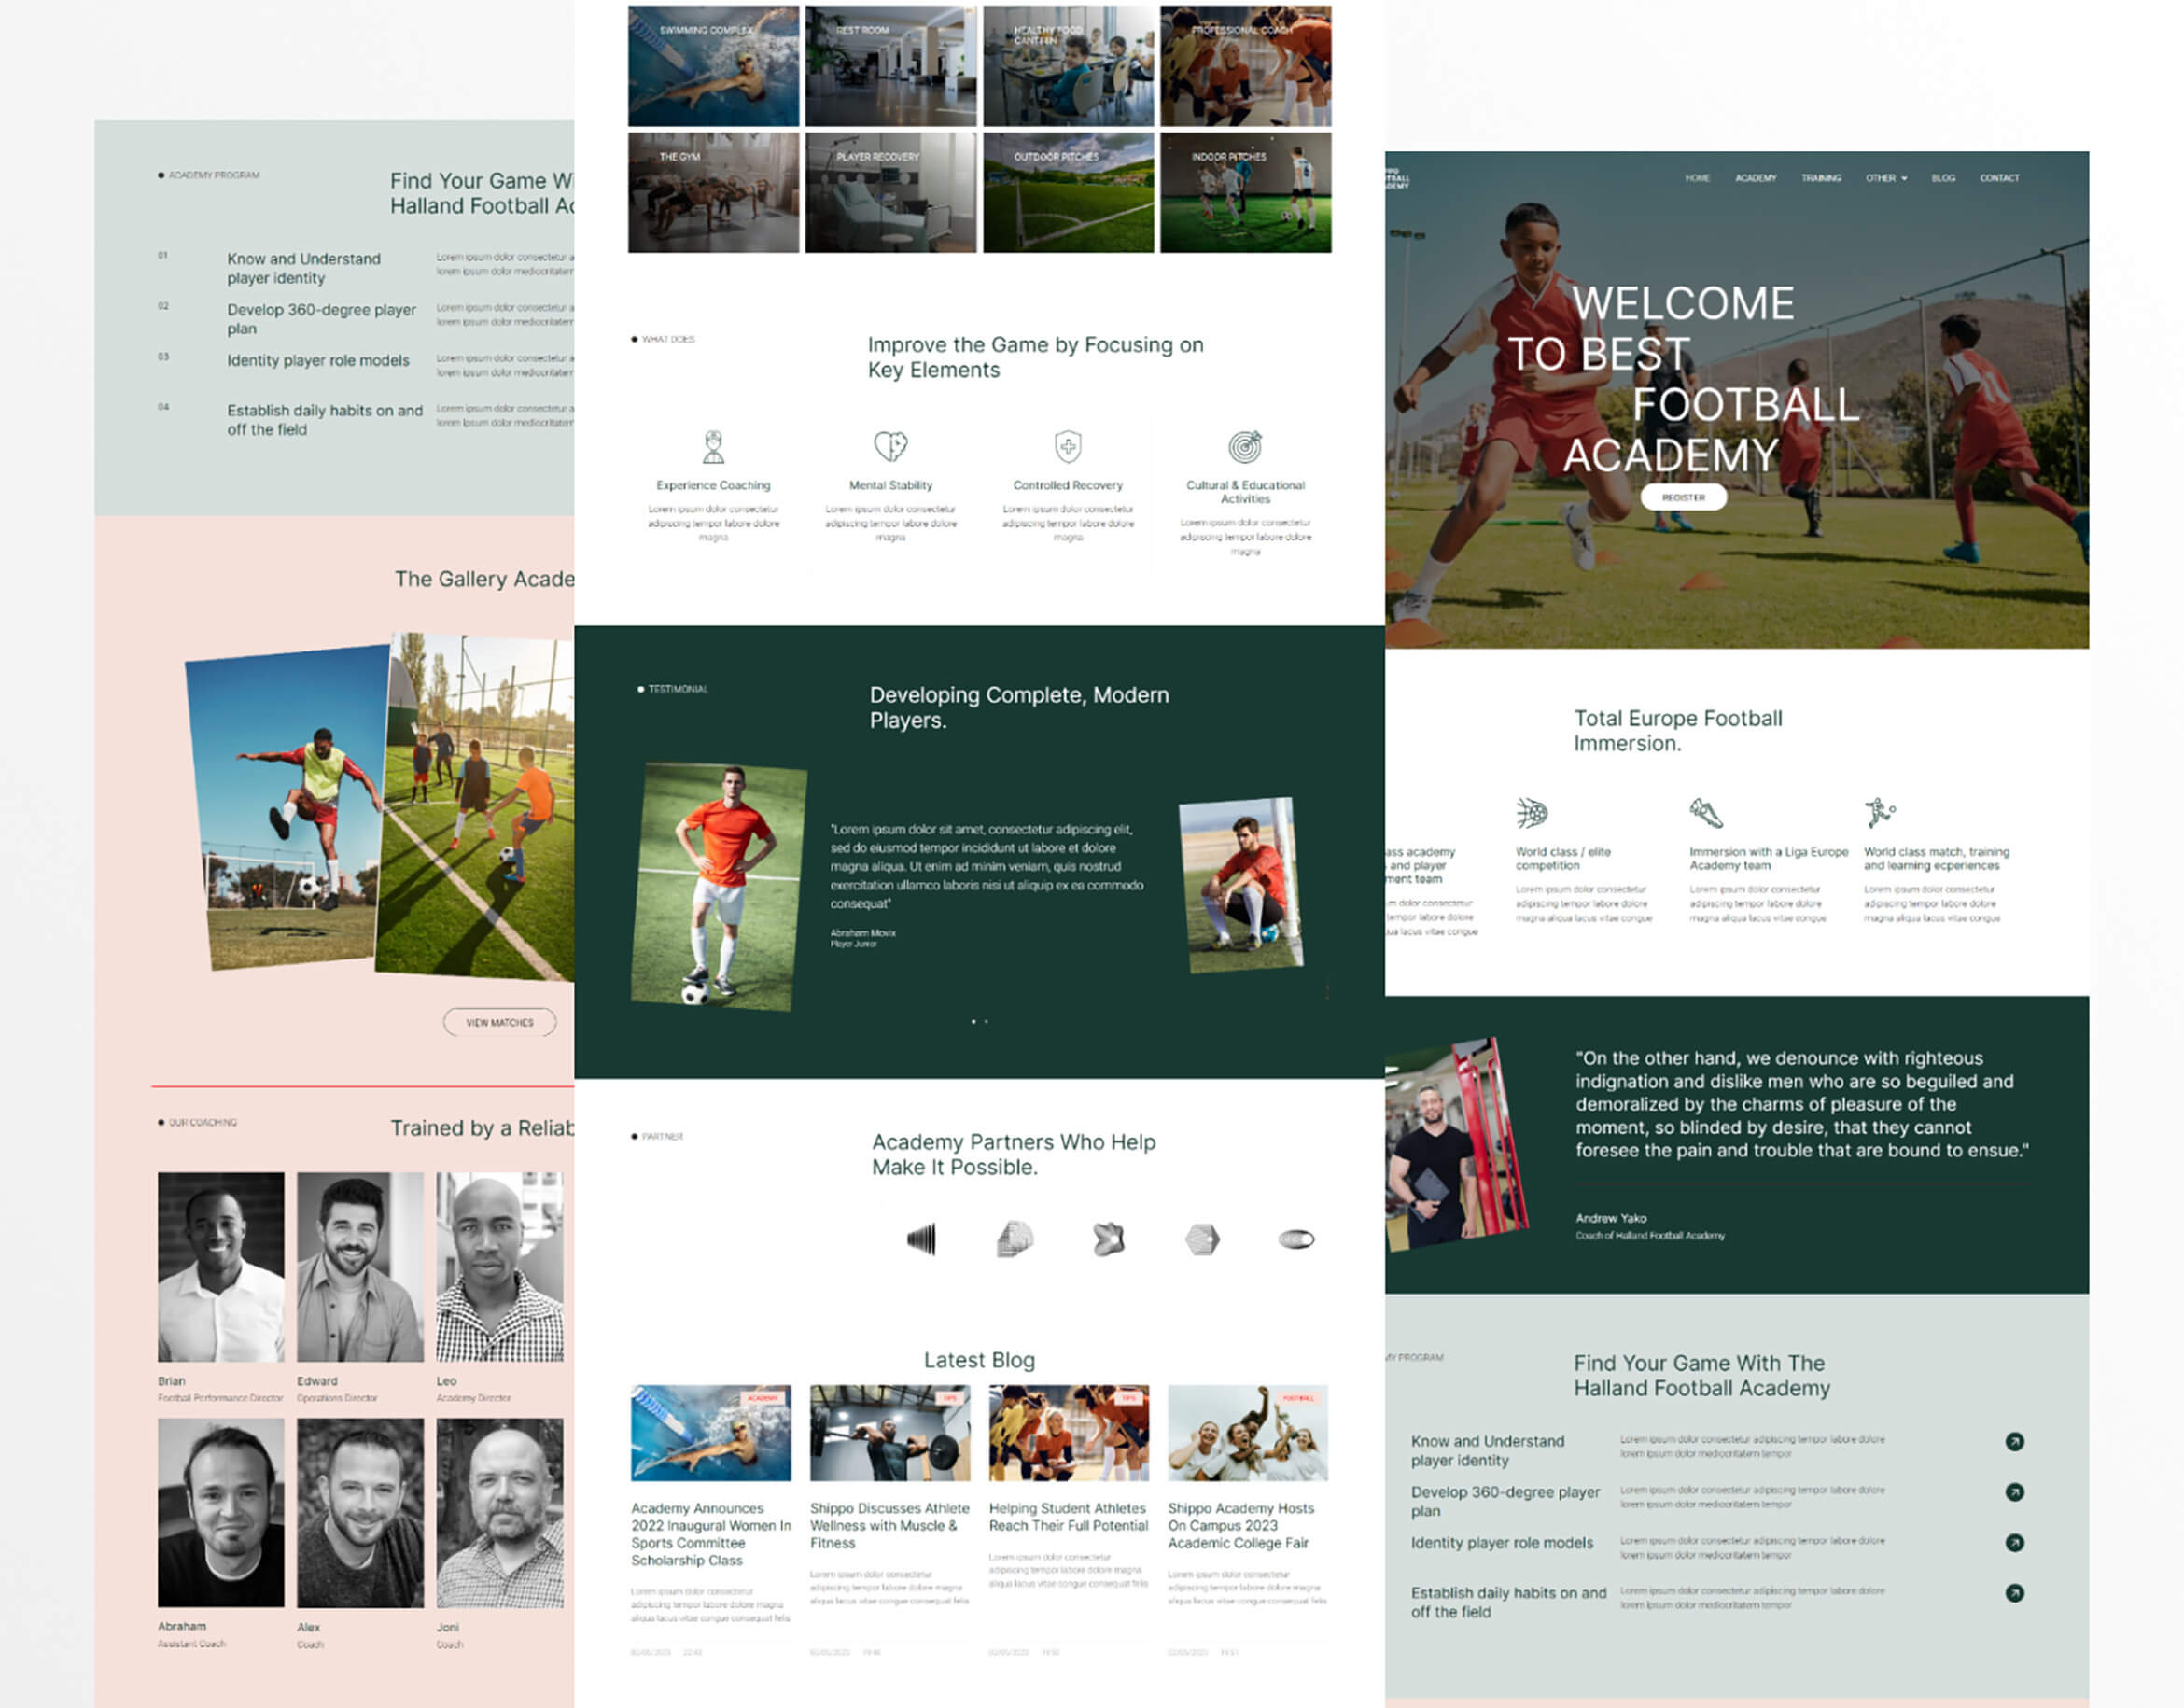This screenshot has width=2184, height=1708.
Task: Open the Outdoor Pitches facility thumbnail
Action: tap(1068, 193)
